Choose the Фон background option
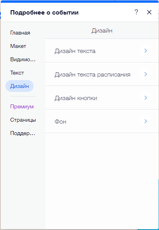The height and width of the screenshot is (230, 159). click(x=102, y=121)
